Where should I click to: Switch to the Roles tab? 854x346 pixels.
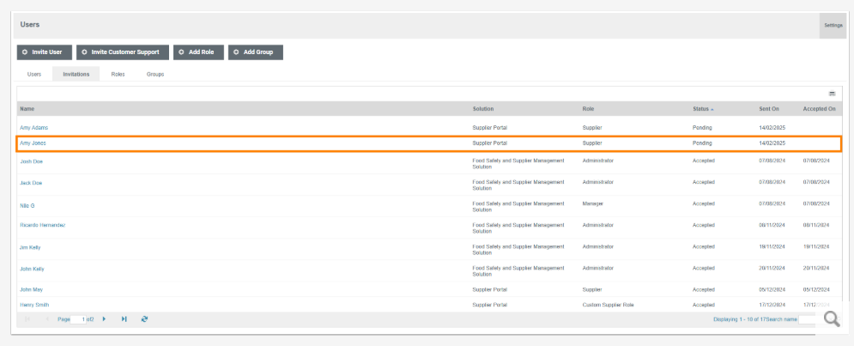tap(118, 75)
